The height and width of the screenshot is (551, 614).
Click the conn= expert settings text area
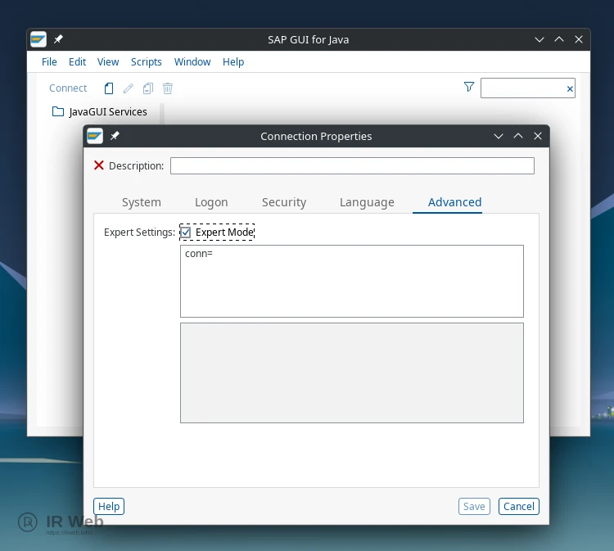click(x=352, y=281)
